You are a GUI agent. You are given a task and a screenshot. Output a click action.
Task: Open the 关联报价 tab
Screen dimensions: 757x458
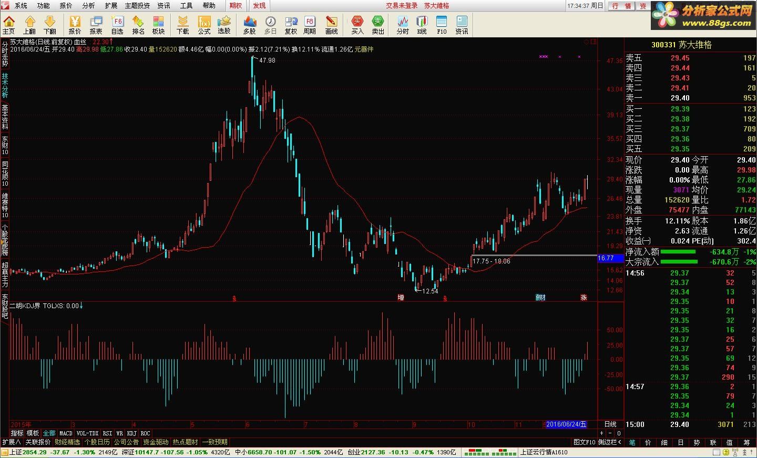(38, 442)
